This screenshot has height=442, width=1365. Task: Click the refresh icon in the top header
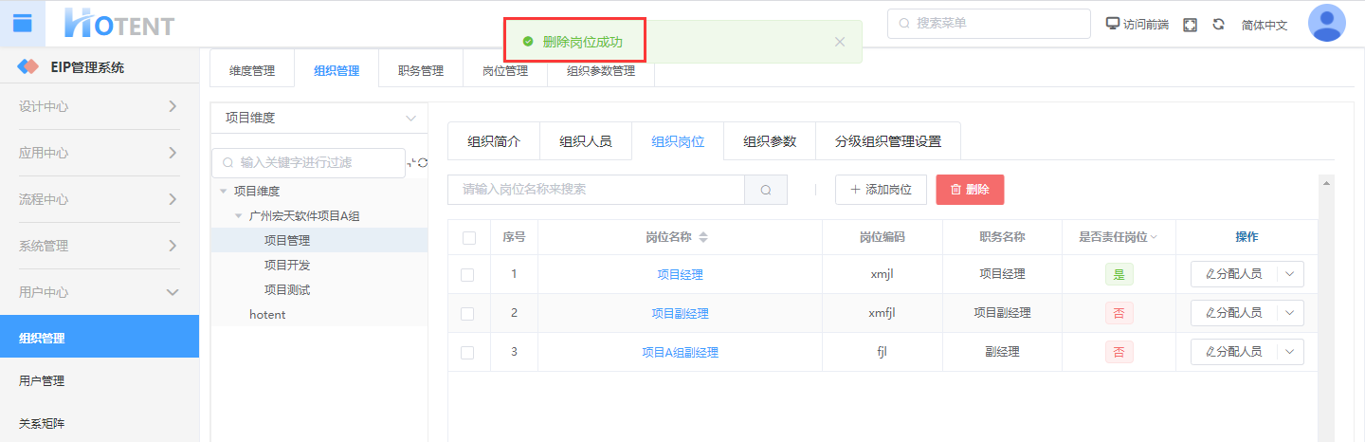1219,24
